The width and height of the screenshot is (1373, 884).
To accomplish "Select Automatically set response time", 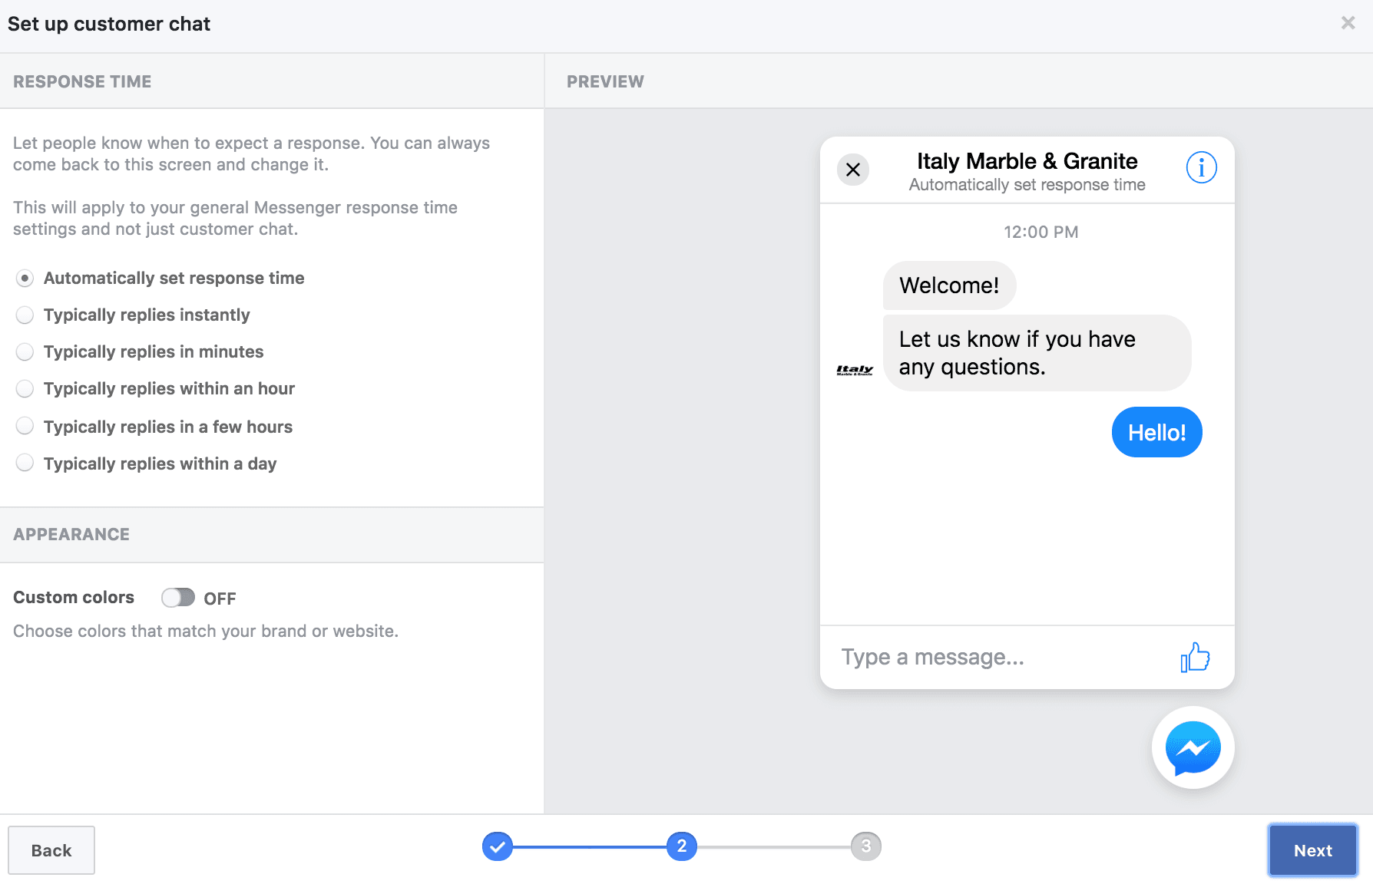I will tap(25, 278).
